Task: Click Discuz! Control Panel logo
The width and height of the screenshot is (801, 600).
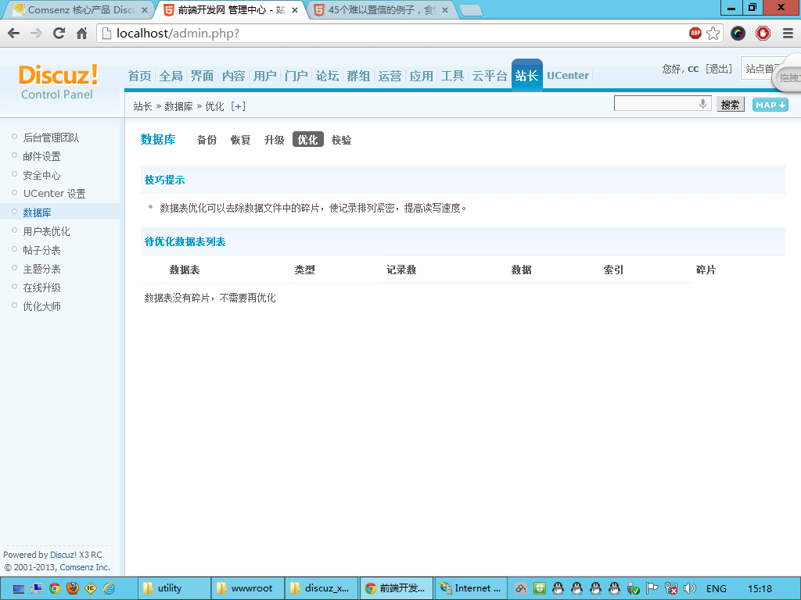Action: [x=58, y=81]
